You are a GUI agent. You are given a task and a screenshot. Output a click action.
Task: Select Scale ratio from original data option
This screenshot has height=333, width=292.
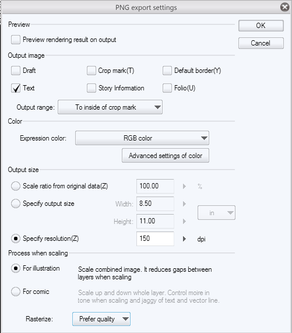point(16,186)
